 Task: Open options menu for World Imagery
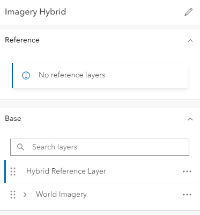tap(187, 195)
